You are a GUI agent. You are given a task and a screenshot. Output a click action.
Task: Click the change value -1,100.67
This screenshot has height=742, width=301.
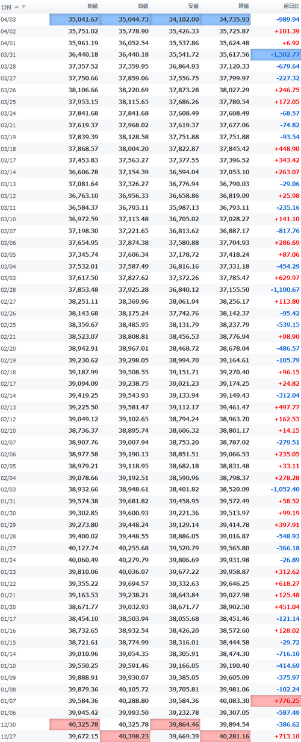coord(284,290)
